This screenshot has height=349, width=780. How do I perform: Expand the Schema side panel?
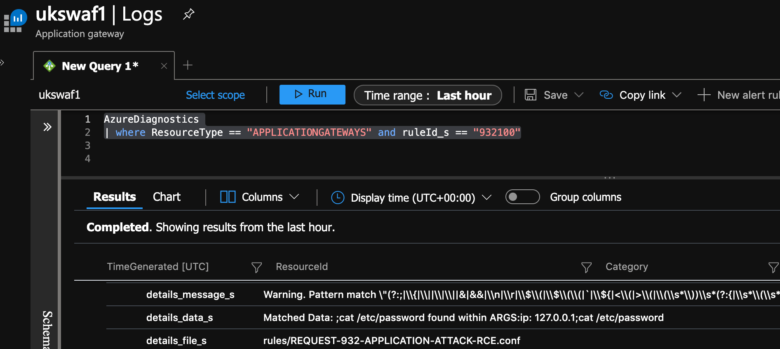click(47, 127)
